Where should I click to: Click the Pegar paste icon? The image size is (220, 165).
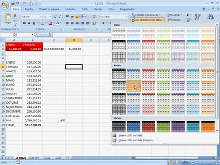[x=8, y=17]
